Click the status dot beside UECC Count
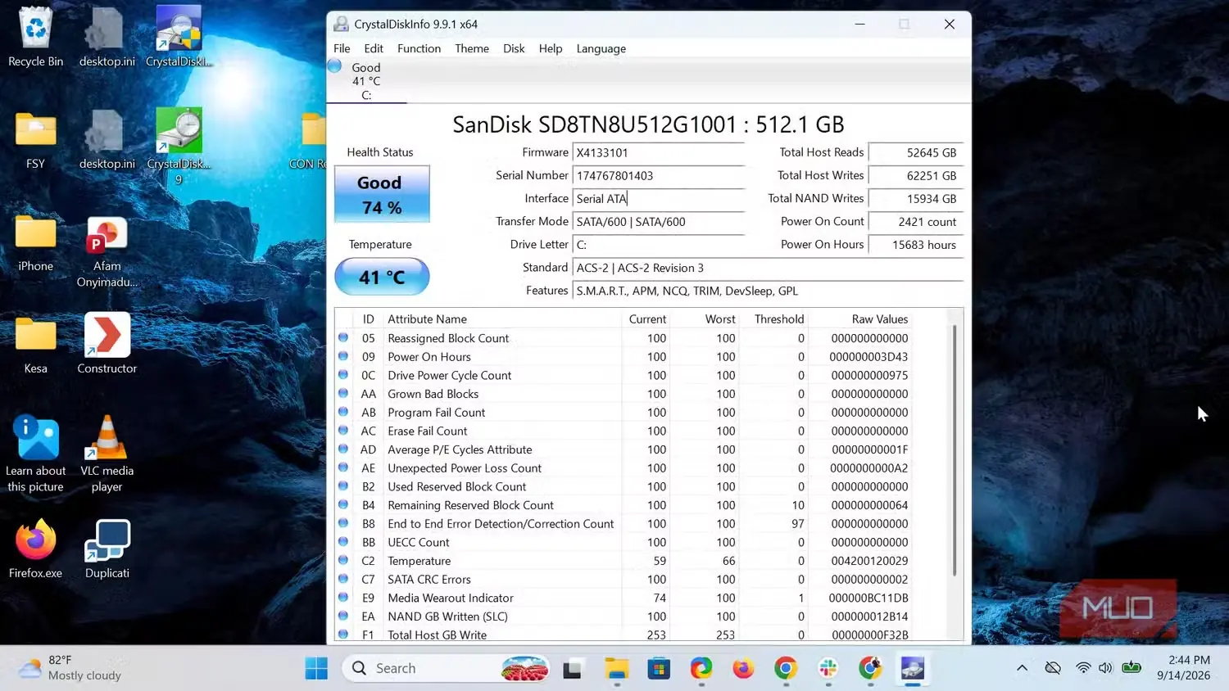1229x691 pixels. point(343,542)
